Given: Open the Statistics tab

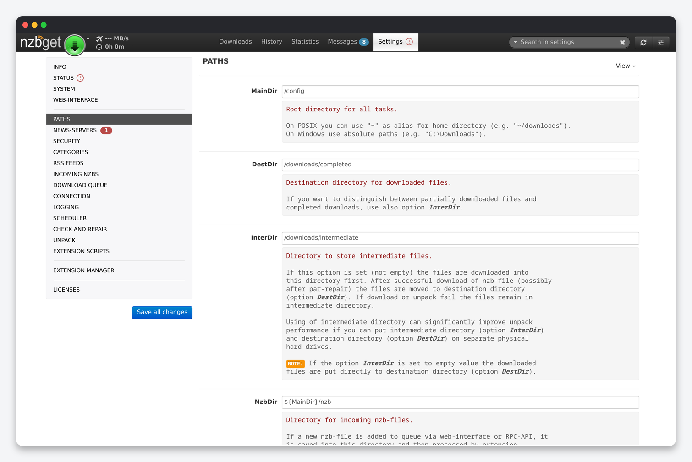Looking at the screenshot, I should [x=305, y=42].
